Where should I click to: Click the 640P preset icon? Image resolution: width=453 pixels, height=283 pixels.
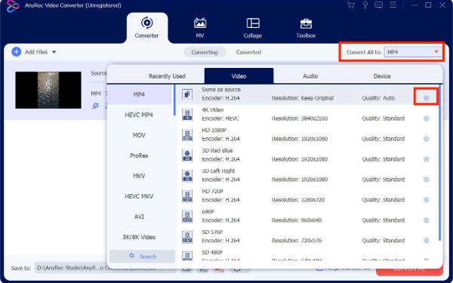point(187,217)
